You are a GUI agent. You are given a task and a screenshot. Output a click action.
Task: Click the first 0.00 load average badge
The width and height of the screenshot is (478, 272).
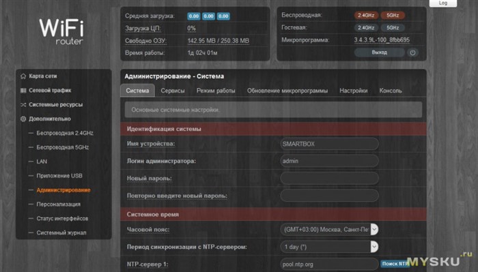coord(193,16)
